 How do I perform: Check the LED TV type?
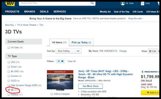pos(9,62)
